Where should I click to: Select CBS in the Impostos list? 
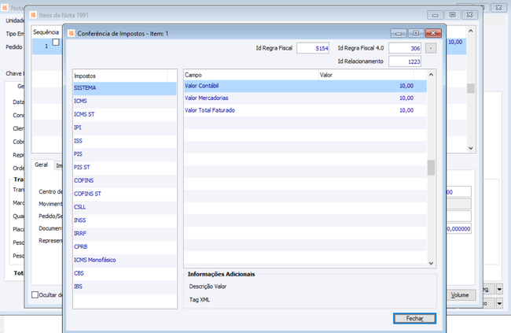(125, 273)
